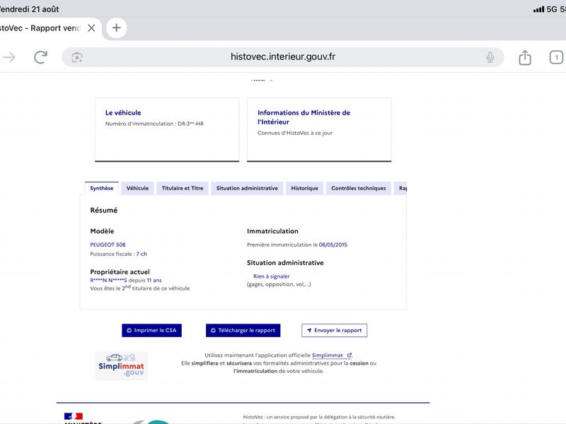
Task: Click the Connues d'HistoVec à ce jour text
Action: [295, 133]
